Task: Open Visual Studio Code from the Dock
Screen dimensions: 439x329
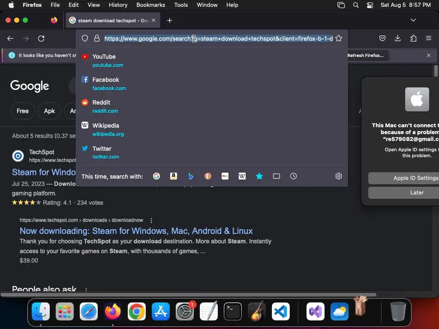Action: pos(280,311)
